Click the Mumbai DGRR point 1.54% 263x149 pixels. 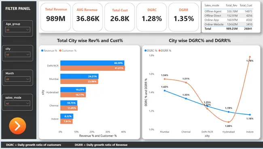click(x=165, y=79)
